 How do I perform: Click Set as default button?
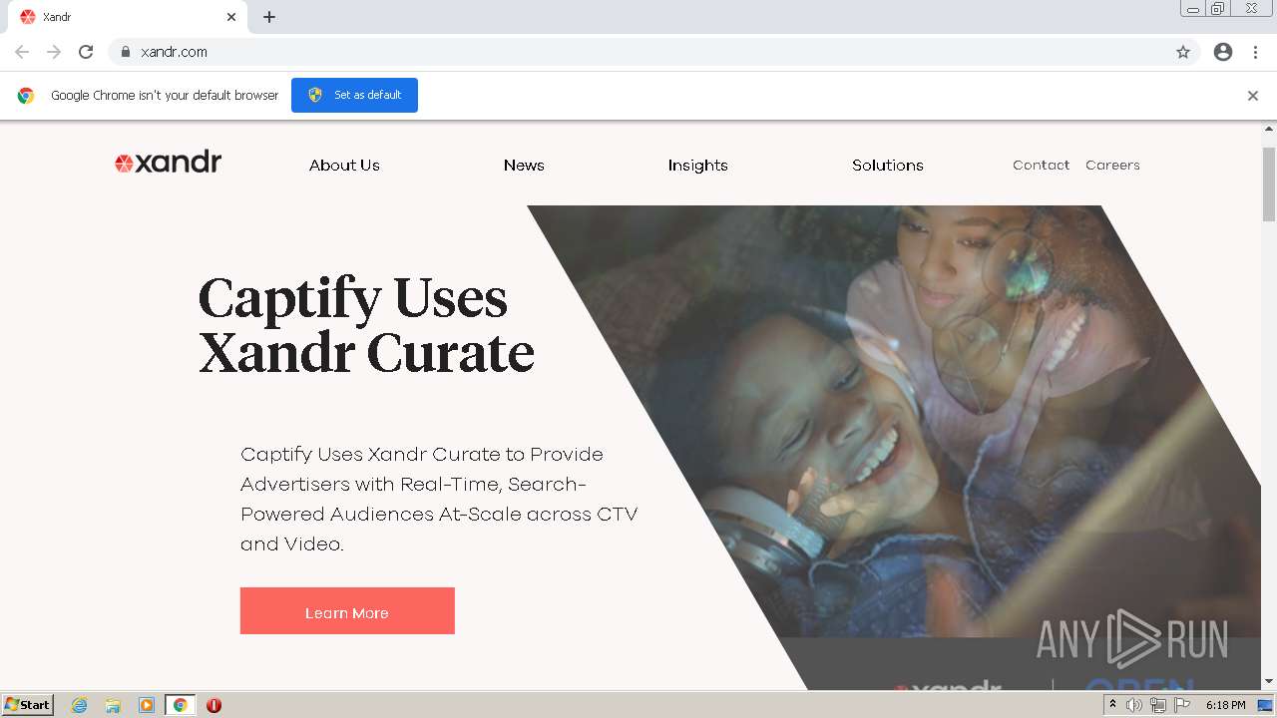tap(354, 95)
